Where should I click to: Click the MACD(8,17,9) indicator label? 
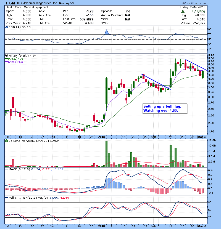pyautogui.click(x=19, y=169)
